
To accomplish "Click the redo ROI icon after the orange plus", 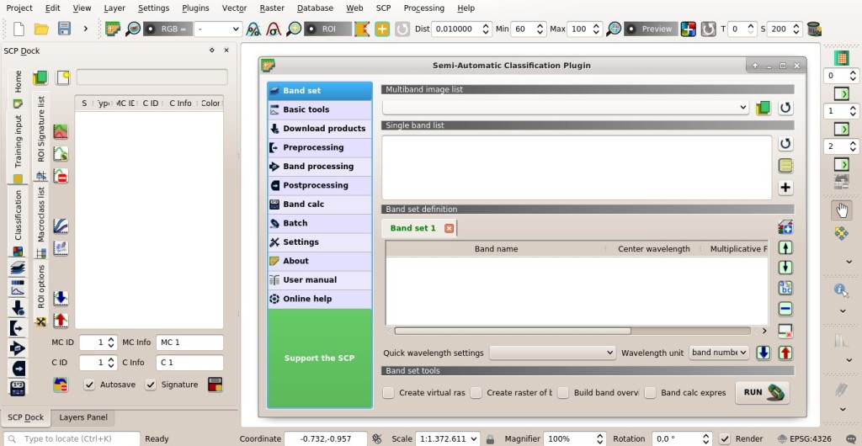I will point(402,29).
